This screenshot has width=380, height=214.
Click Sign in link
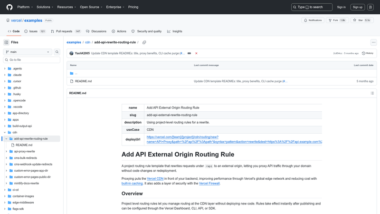(341, 7)
